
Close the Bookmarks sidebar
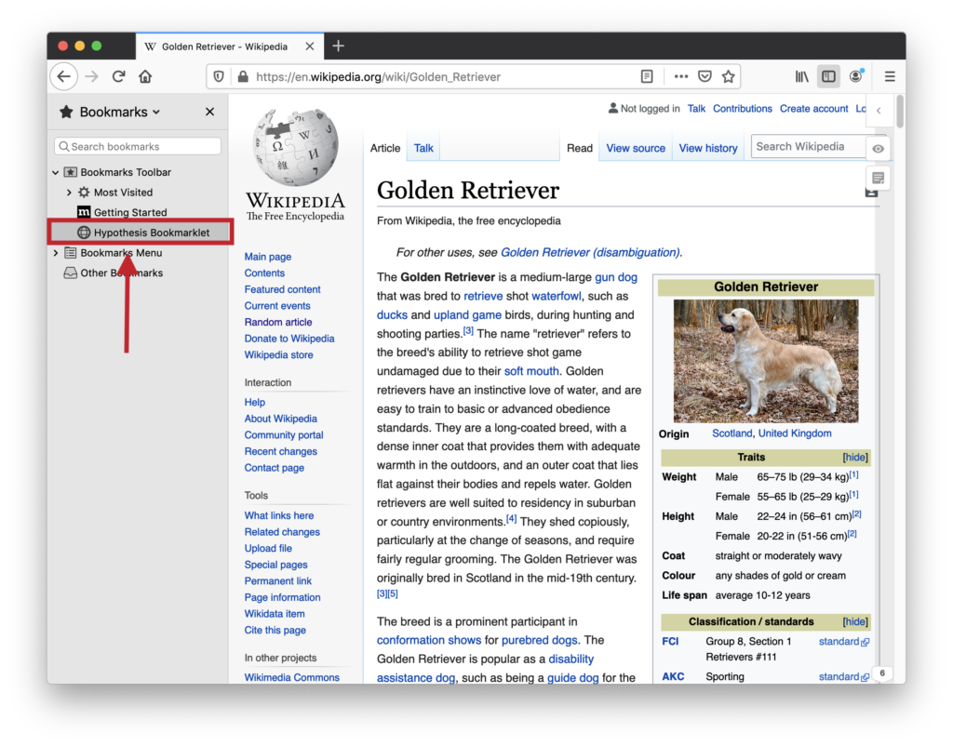pos(209,112)
